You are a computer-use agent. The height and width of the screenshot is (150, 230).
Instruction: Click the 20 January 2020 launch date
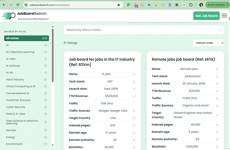(x=194, y=83)
